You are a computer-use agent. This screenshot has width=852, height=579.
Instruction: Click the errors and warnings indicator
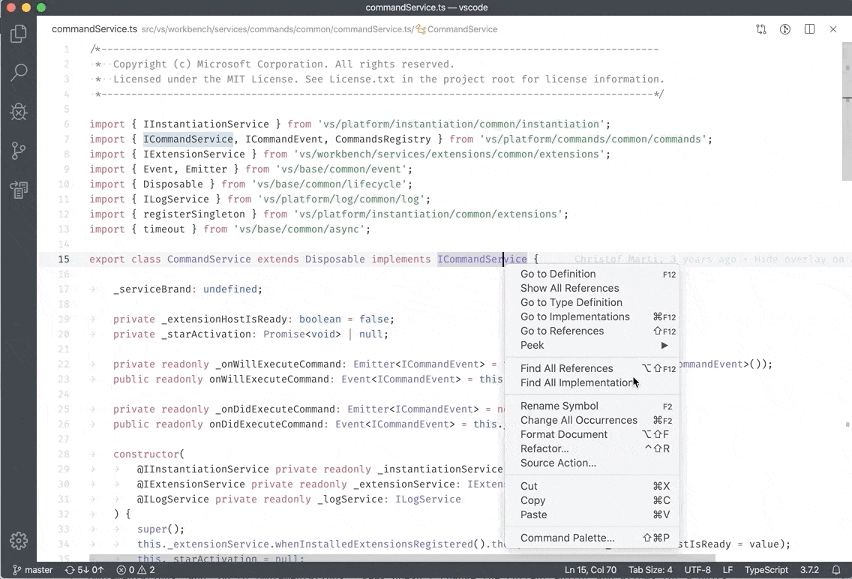(136, 570)
